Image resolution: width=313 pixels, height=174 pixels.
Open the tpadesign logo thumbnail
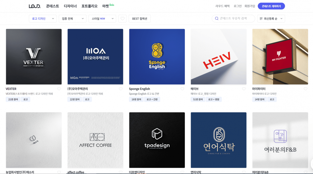coord(157,140)
